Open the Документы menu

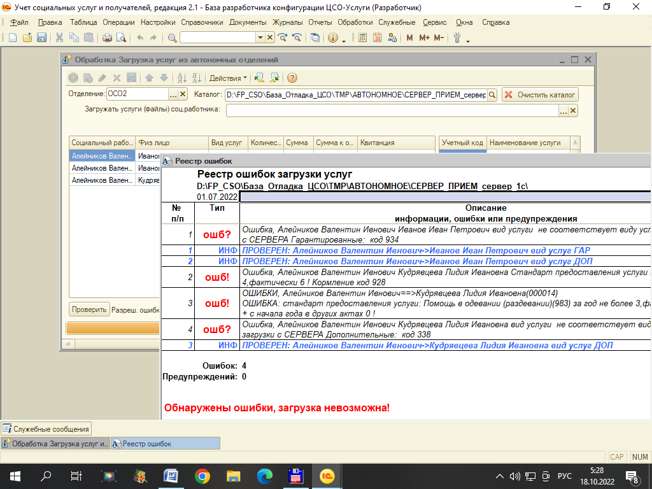pos(248,22)
